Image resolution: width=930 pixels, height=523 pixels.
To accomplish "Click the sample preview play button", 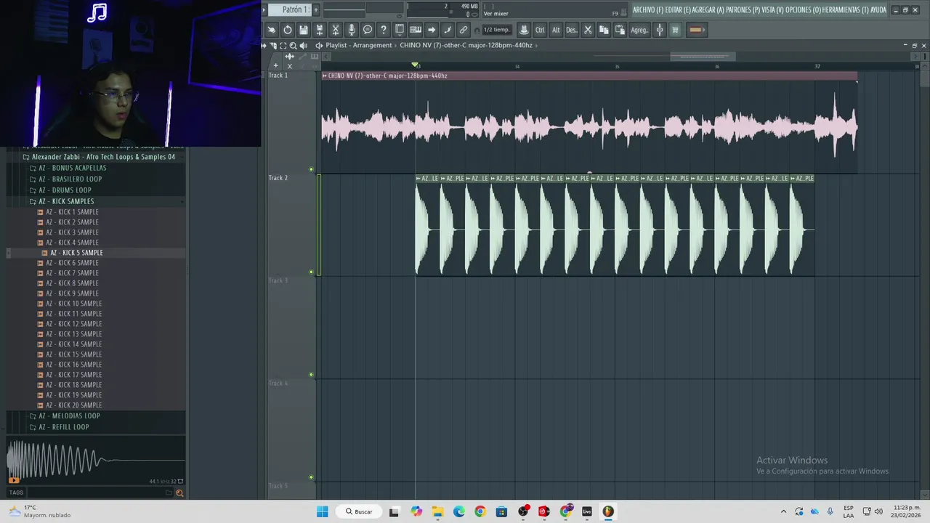I will pyautogui.click(x=13, y=480).
